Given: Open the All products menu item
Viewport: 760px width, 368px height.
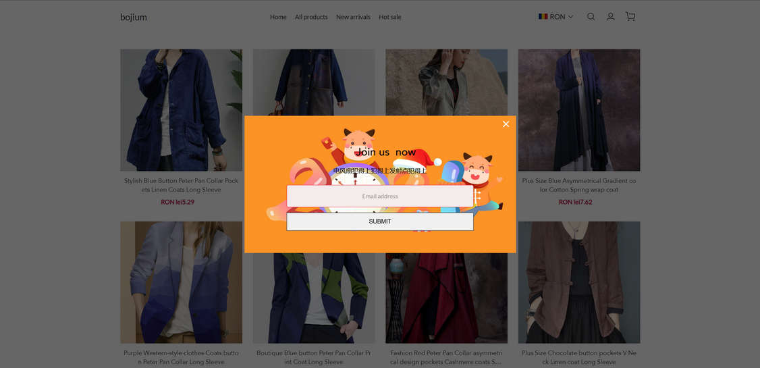Looking at the screenshot, I should pyautogui.click(x=311, y=17).
